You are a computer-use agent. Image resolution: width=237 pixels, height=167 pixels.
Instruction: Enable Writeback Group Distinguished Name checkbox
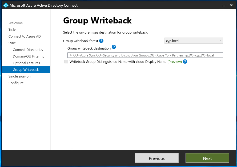tap(66, 62)
